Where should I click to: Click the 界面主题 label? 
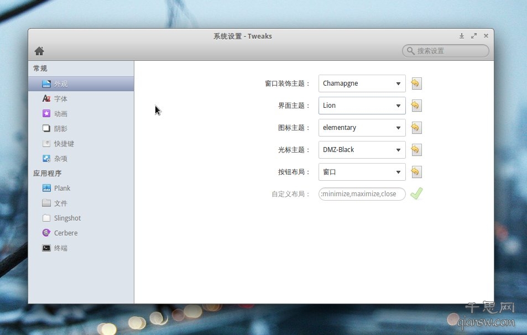click(294, 106)
